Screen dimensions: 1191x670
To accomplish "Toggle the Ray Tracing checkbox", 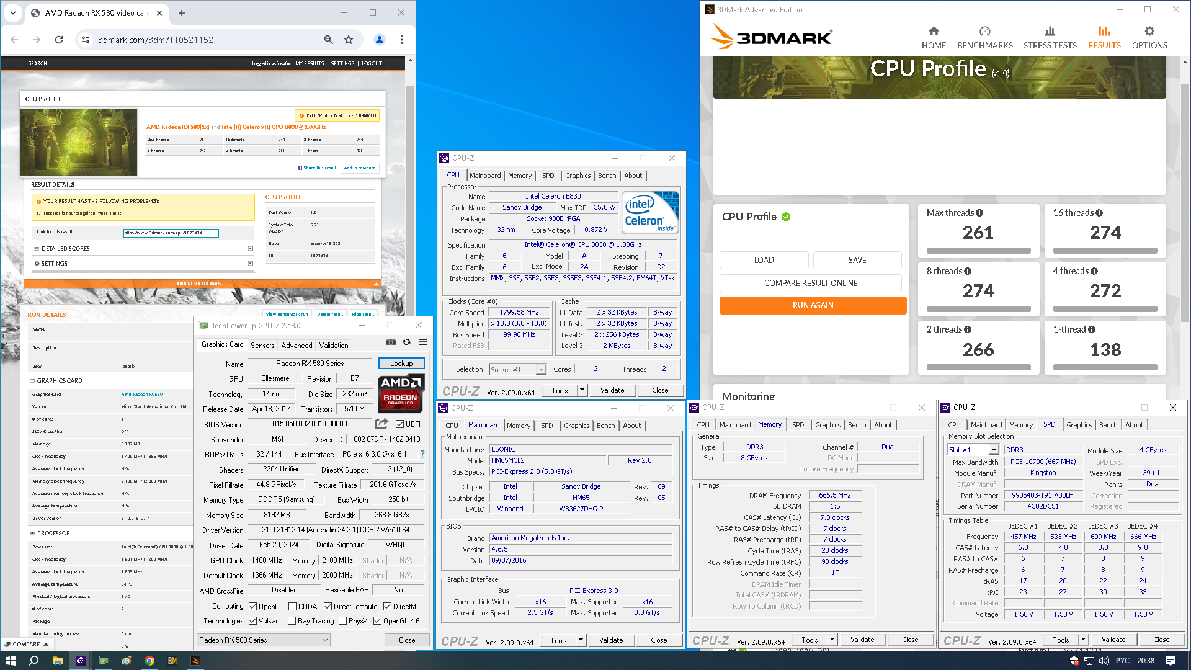I will pyautogui.click(x=292, y=621).
